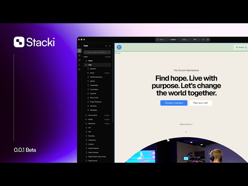Click the St. Amant campus button

click(241, 47)
